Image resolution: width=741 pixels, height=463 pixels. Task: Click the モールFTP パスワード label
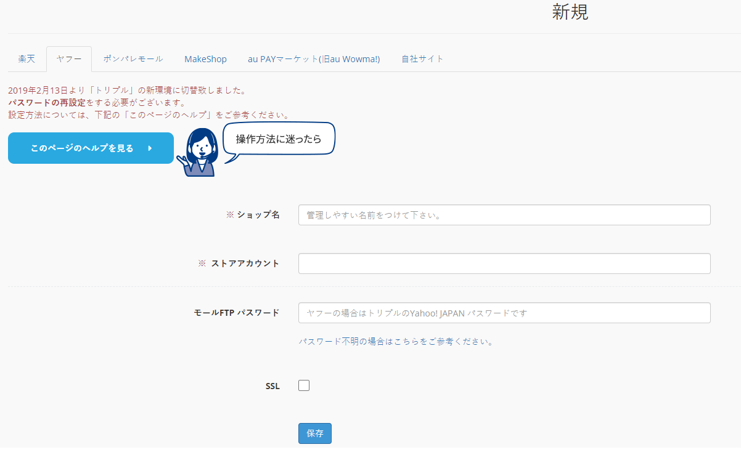[x=237, y=313]
